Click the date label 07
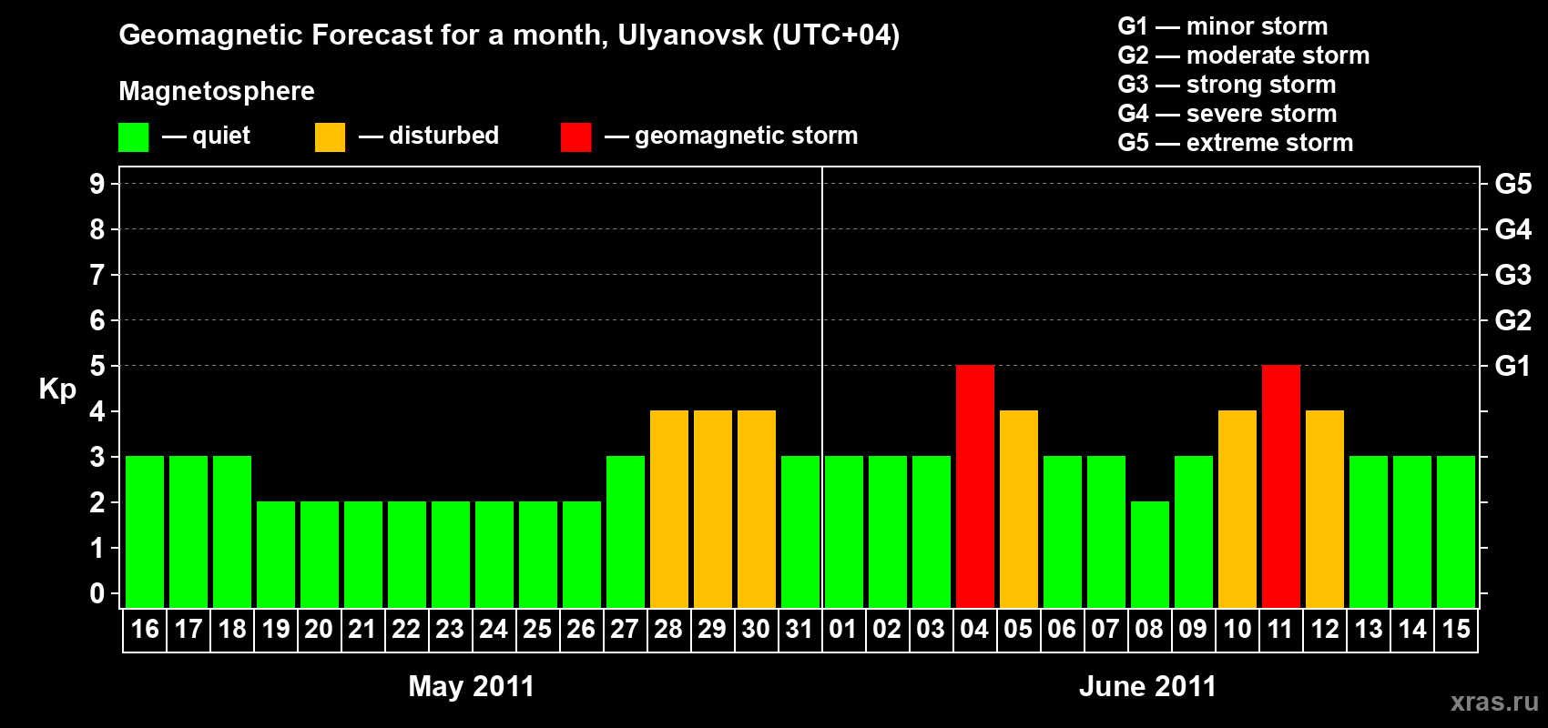The image size is (1548, 728). click(1105, 629)
